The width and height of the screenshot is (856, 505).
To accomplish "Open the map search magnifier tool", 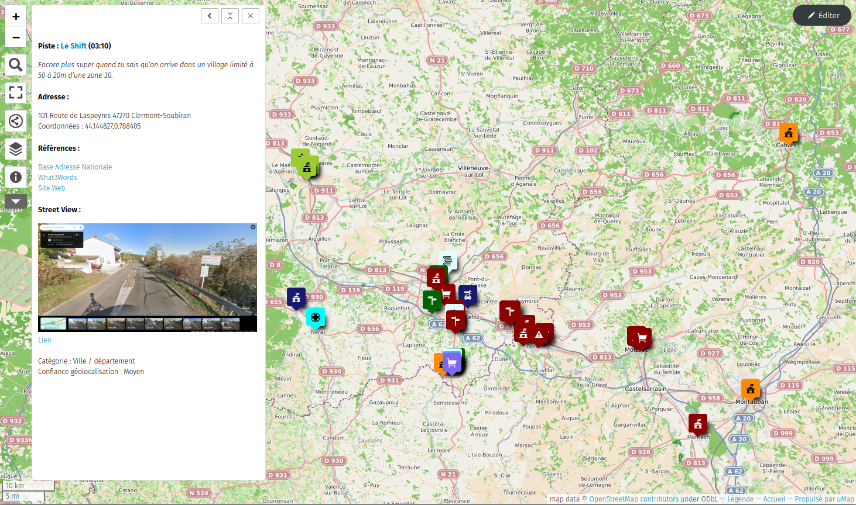I will 16,65.
